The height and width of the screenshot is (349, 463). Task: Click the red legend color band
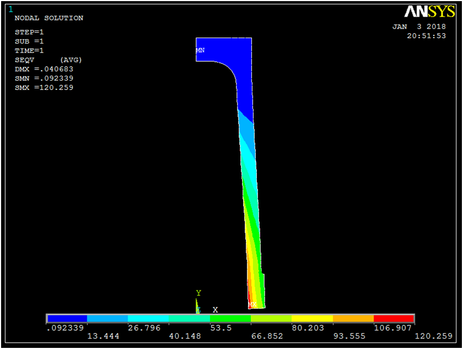click(x=393, y=319)
